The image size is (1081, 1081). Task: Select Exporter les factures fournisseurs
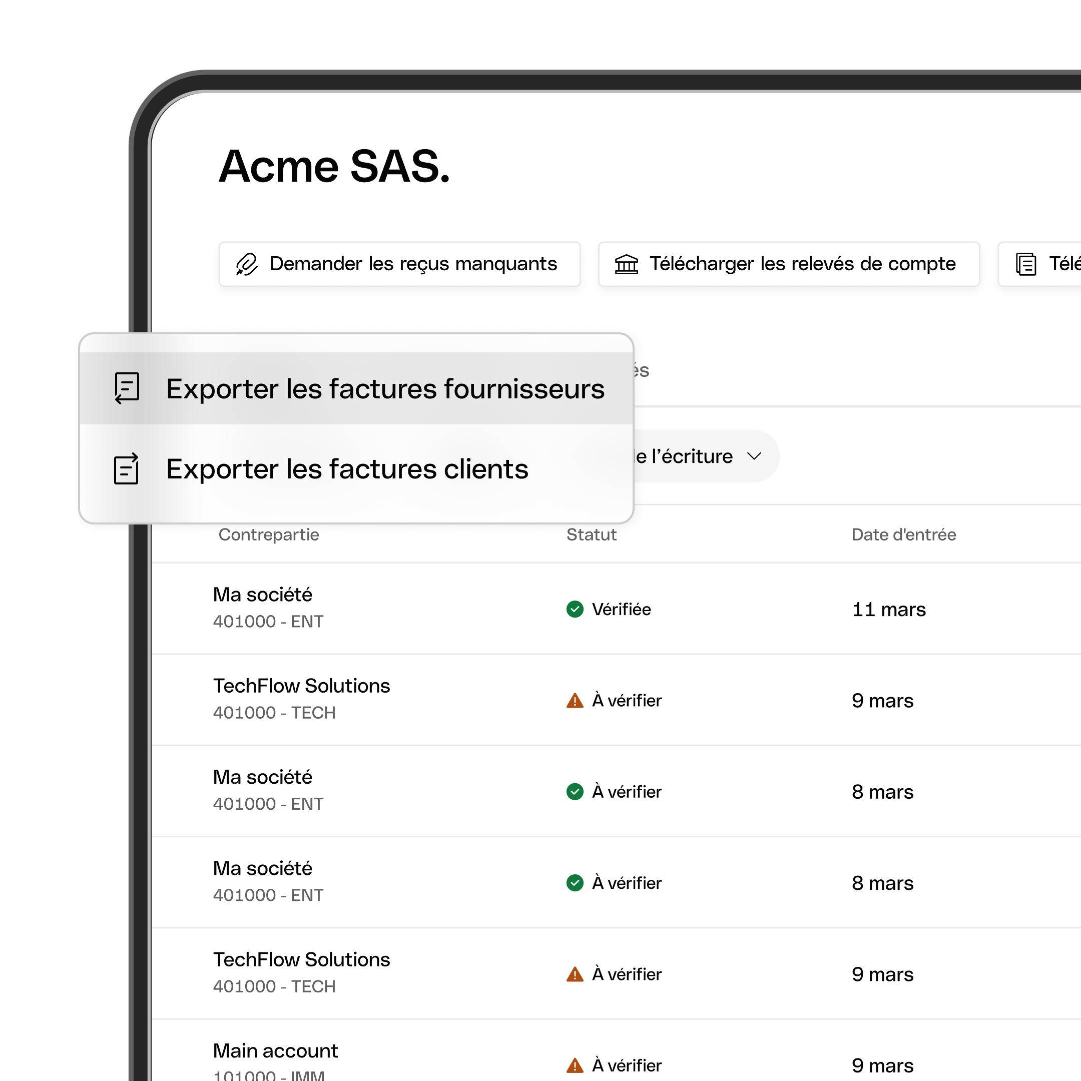(x=356, y=388)
